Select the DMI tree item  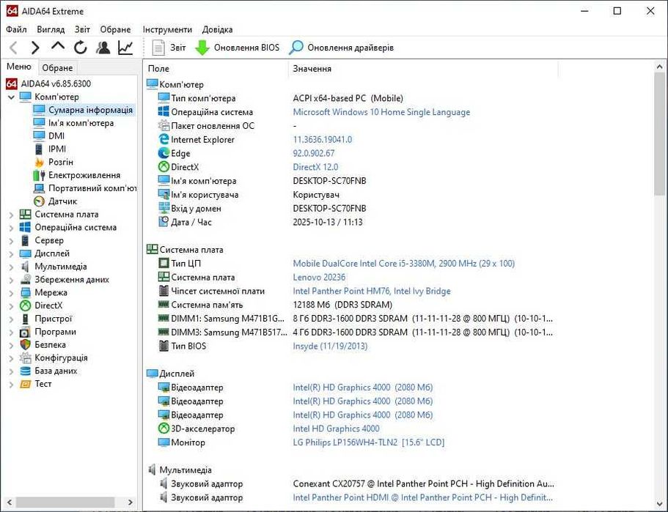(49, 136)
